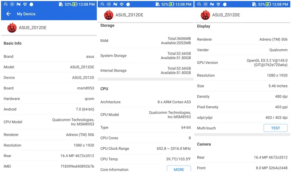The image size is (291, 172).
Task: Select the Device value ASUS_Z012D
Action: pos(83,78)
